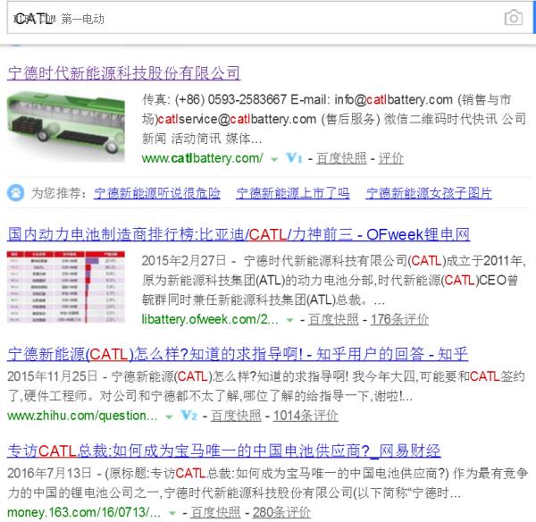This screenshot has height=522, width=536.
Task: Select text info@catlbattery.com in snippet
Action: tap(393, 100)
